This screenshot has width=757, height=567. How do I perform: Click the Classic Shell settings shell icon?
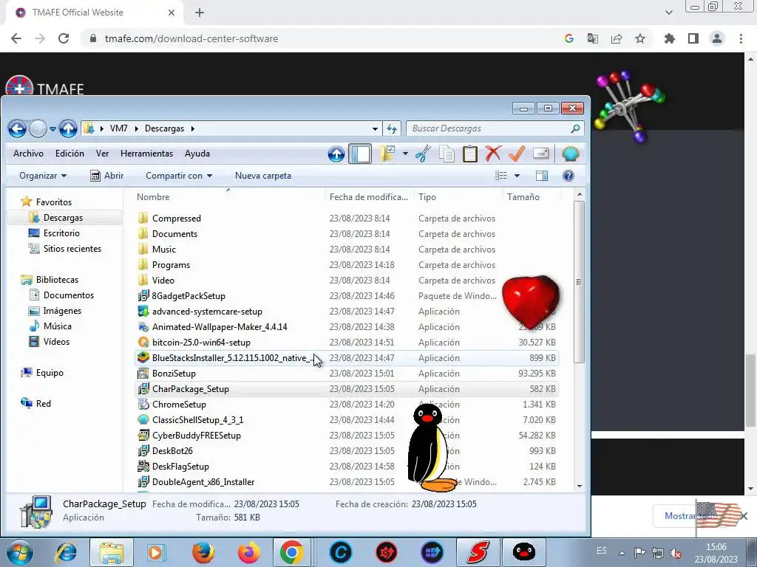(x=570, y=154)
